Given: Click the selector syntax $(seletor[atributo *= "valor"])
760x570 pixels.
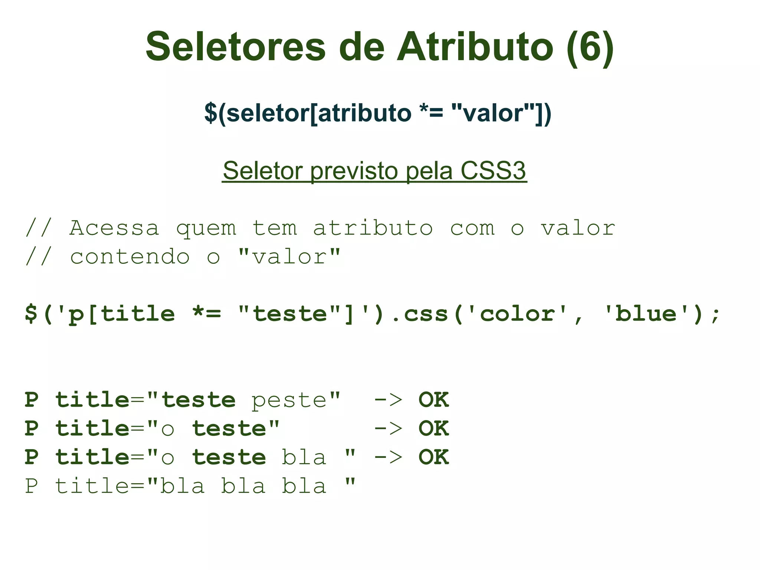Looking at the screenshot, I should click(x=378, y=113).
